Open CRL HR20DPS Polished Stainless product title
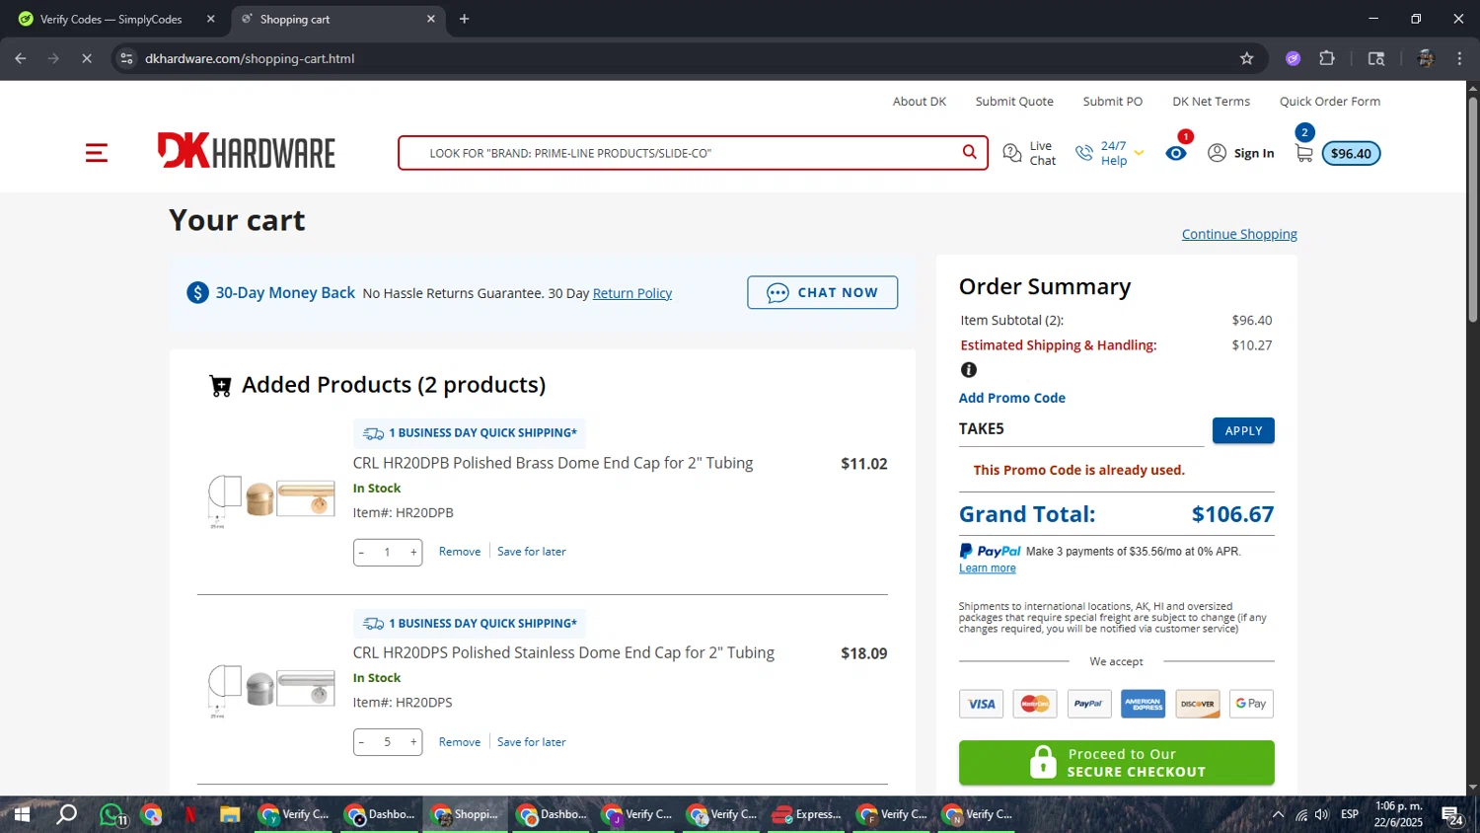1480x833 pixels. click(563, 652)
